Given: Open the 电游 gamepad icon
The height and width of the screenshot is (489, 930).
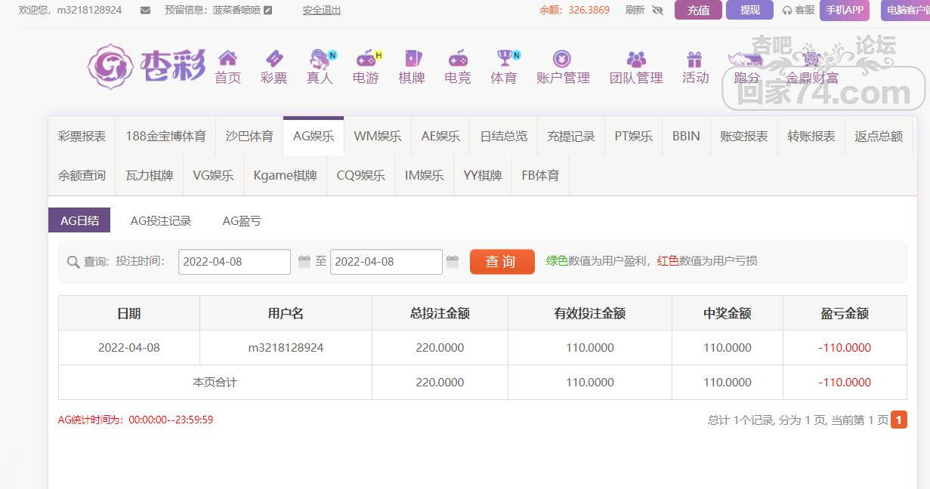Looking at the screenshot, I should coord(366,60).
